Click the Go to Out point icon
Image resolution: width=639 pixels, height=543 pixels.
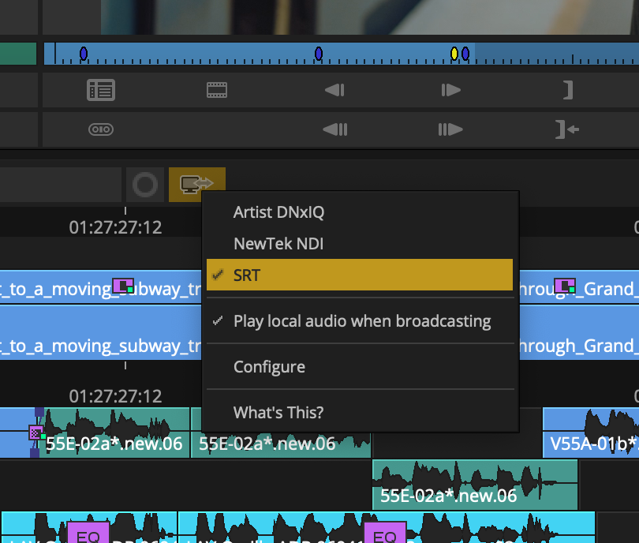[x=566, y=129]
